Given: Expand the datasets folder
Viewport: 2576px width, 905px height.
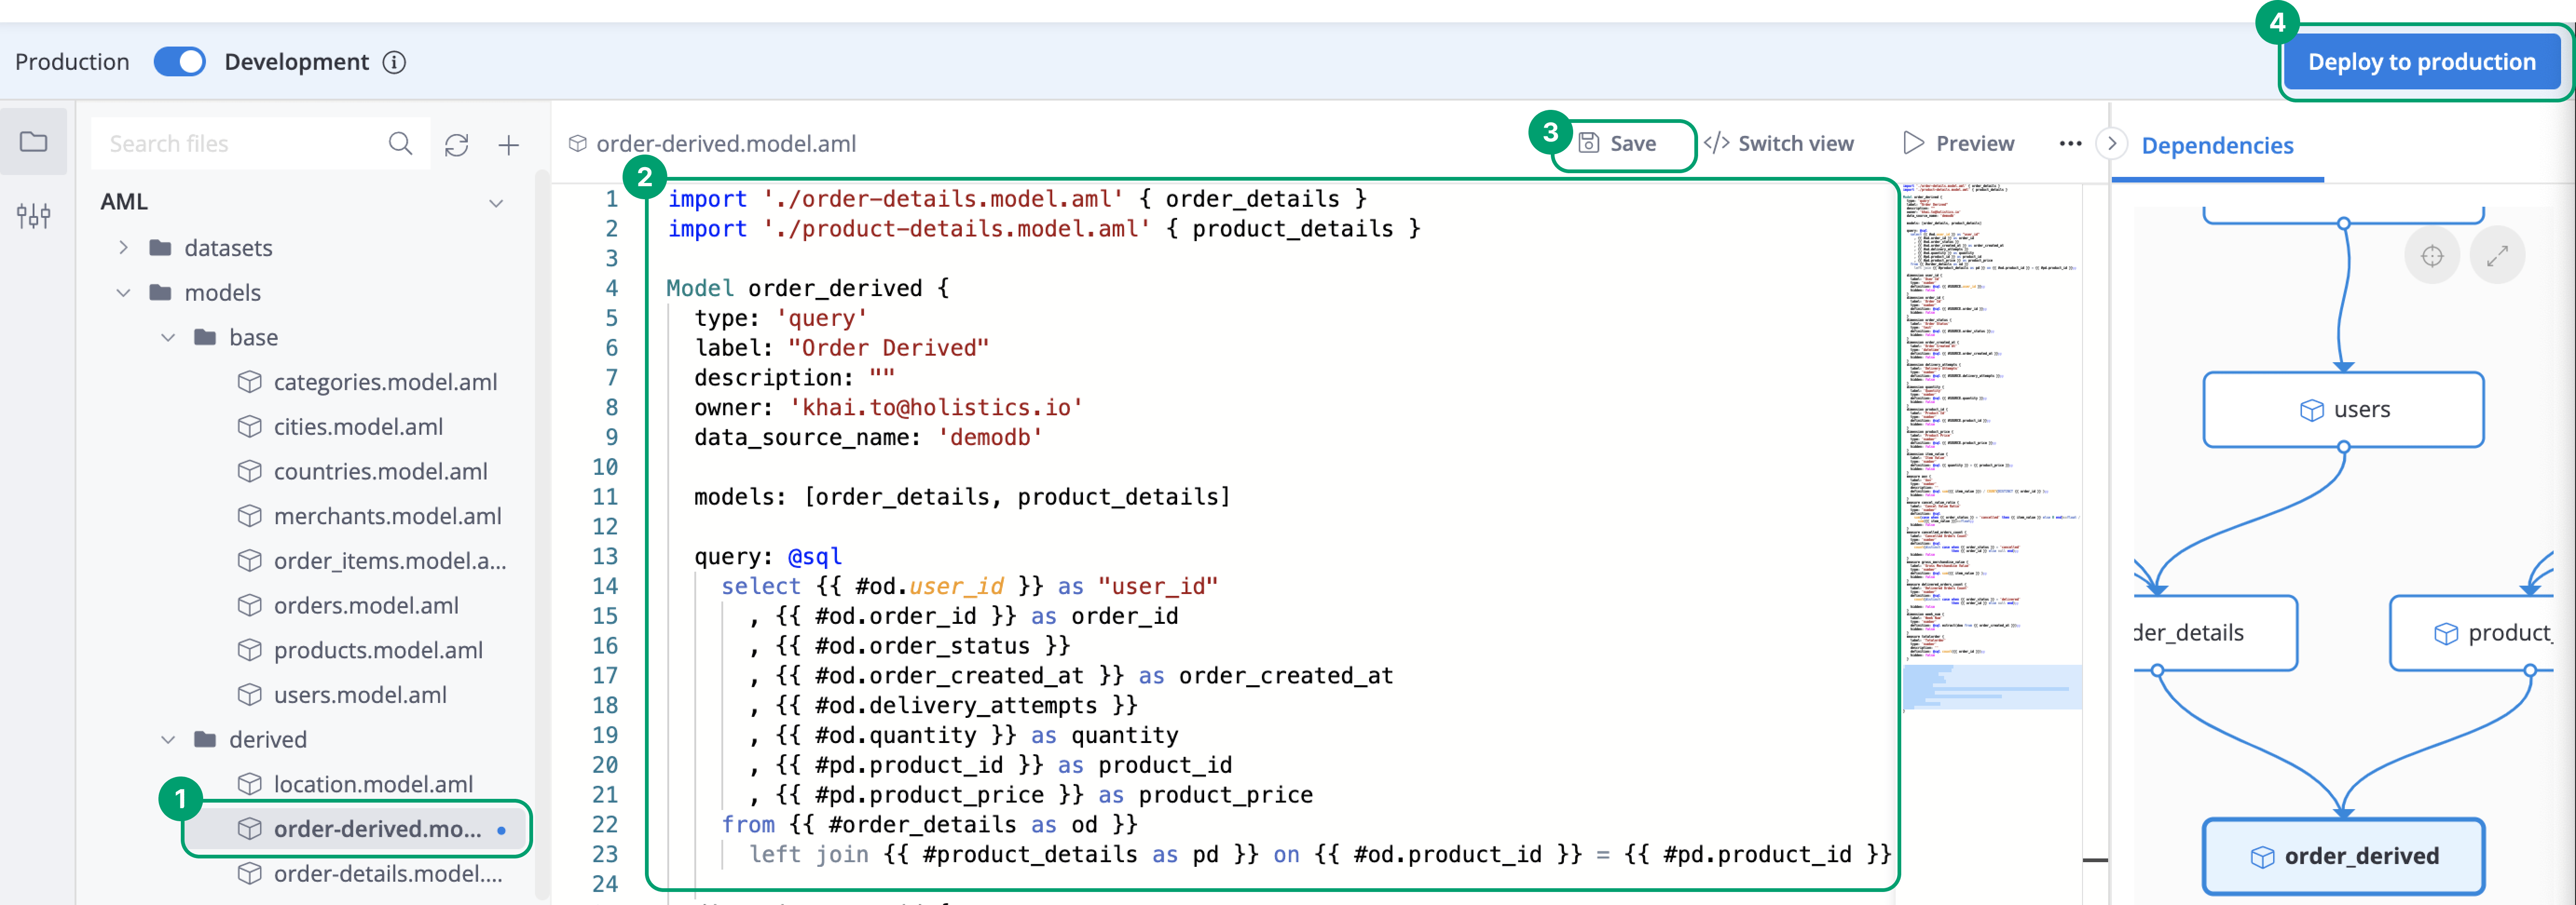Looking at the screenshot, I should point(123,248).
